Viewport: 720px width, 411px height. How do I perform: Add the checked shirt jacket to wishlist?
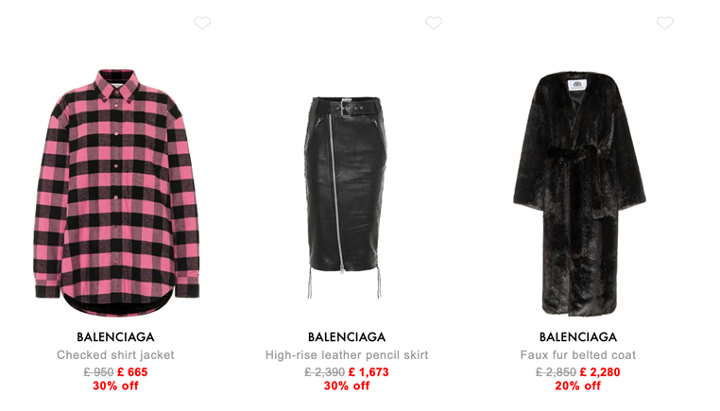[x=202, y=23]
